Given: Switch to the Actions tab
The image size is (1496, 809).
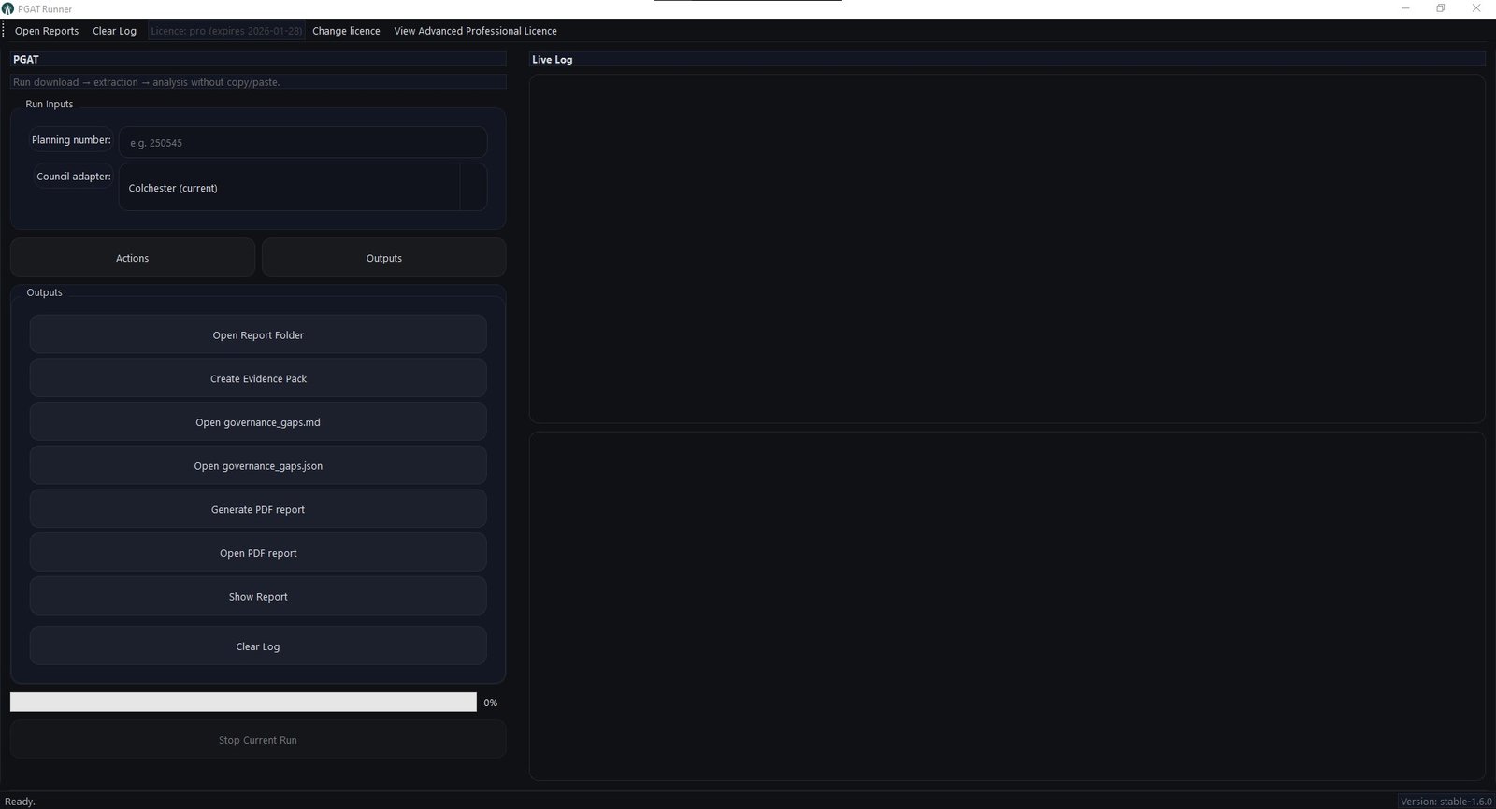Looking at the screenshot, I should click(x=132, y=258).
